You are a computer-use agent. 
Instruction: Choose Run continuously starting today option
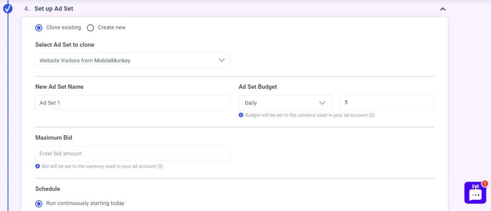pyautogui.click(x=39, y=204)
